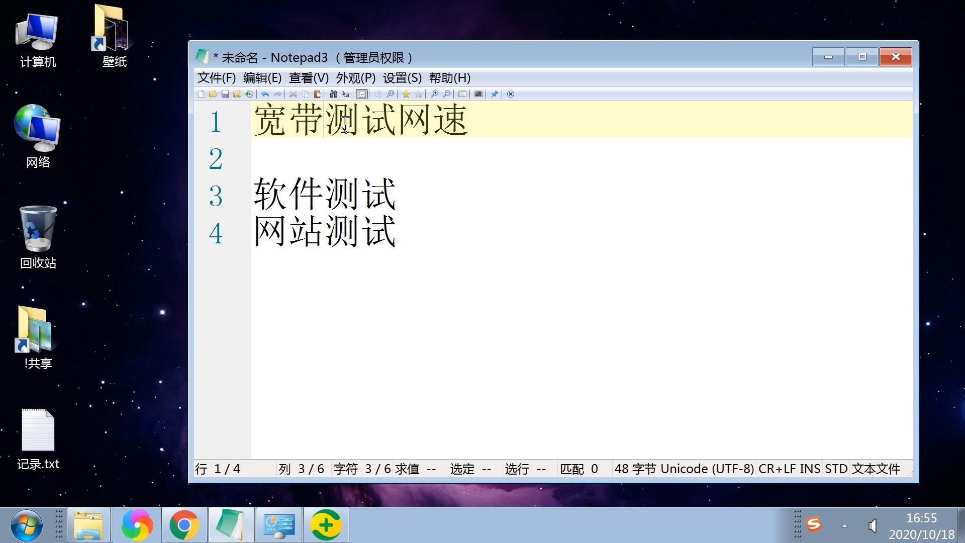Image resolution: width=965 pixels, height=543 pixels.
Task: Open the 设置(S) menu
Action: tap(402, 78)
